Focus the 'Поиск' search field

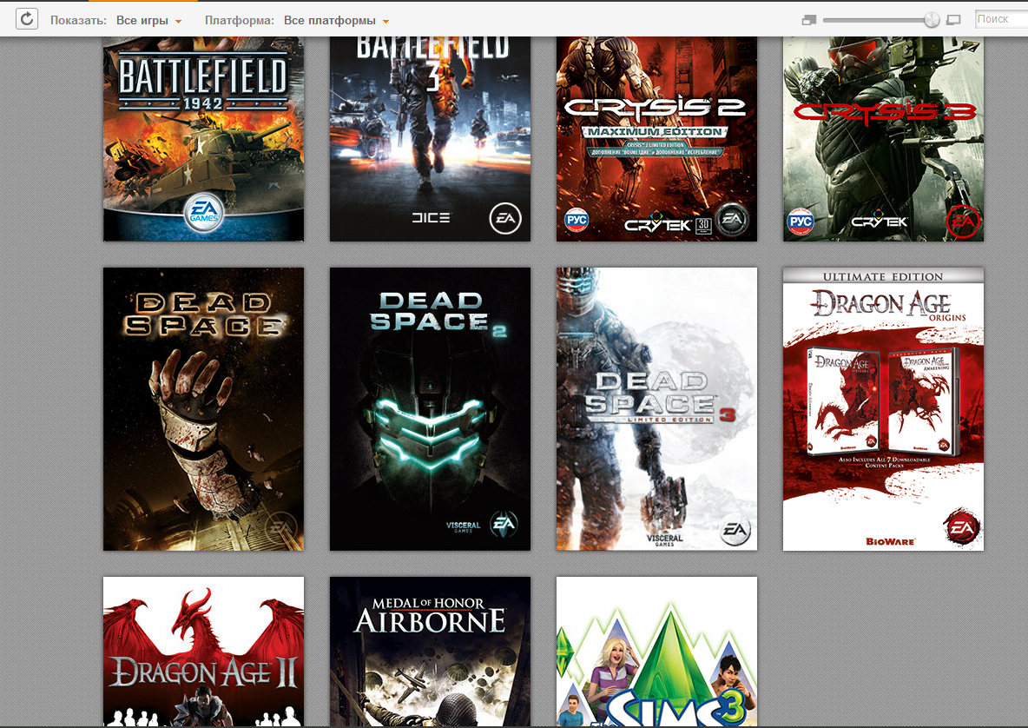1001,19
